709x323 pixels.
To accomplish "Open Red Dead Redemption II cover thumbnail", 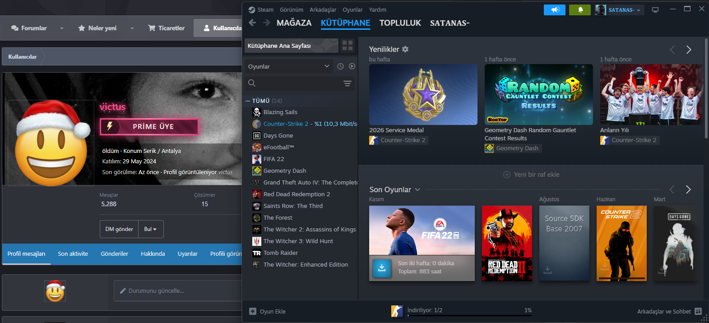I will coord(507,243).
